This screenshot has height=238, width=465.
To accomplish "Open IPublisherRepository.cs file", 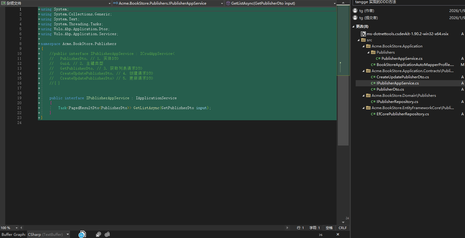I will [x=397, y=102].
